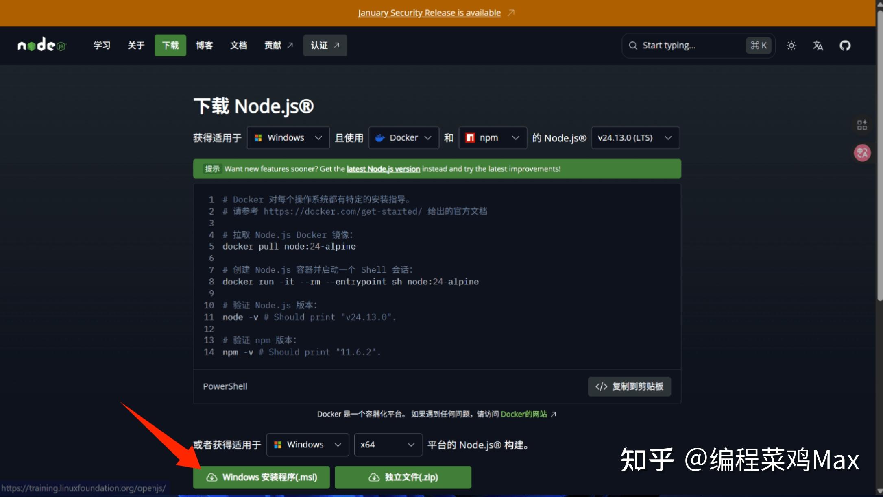Screen dimensions: 883x497
Task: Expand the lower Windows OS dropdown
Action: coord(307,445)
